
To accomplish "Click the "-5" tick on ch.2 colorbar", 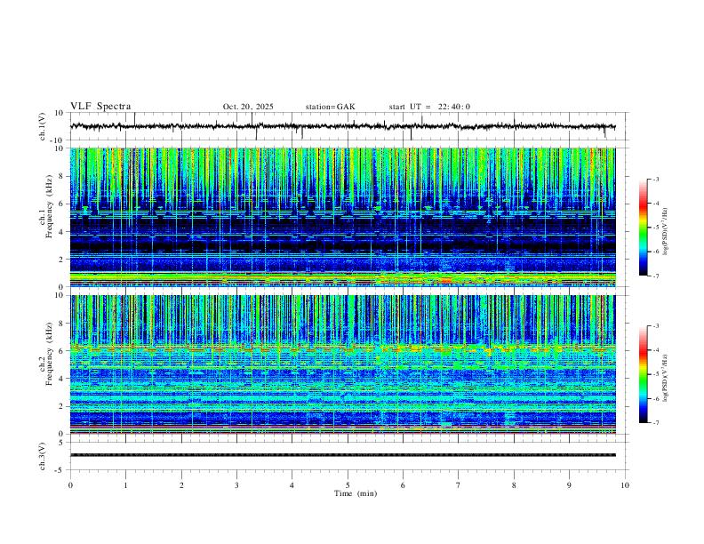I will point(655,374).
